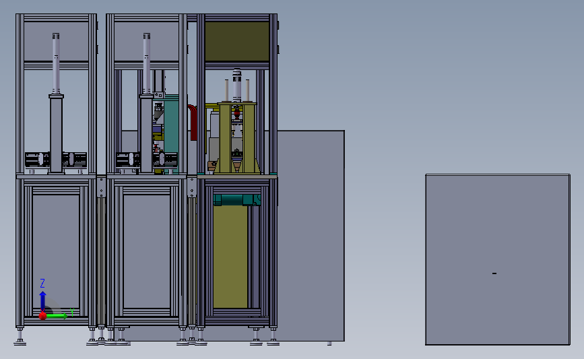Select the lower door panel of the second cabinet
The image size is (584, 359).
[x=146, y=251]
